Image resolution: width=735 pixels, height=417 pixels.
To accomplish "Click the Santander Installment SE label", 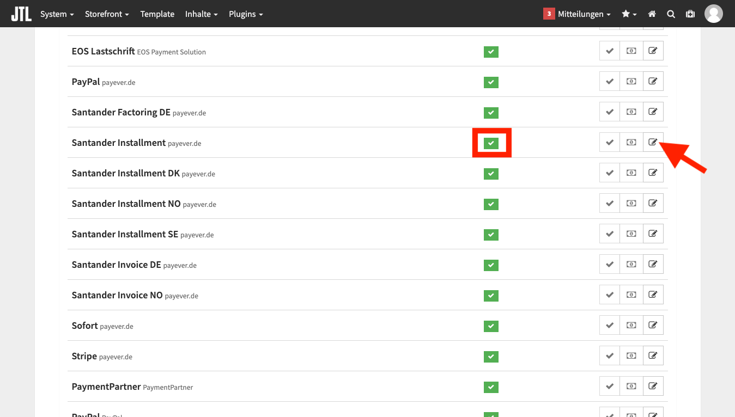I will pyautogui.click(x=125, y=234).
